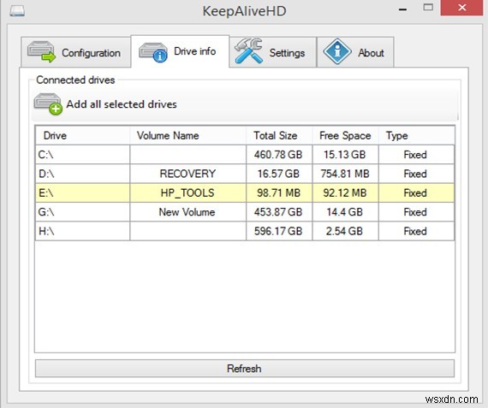Click the RECOVERY volume name
The image size is (488, 408).
(187, 174)
